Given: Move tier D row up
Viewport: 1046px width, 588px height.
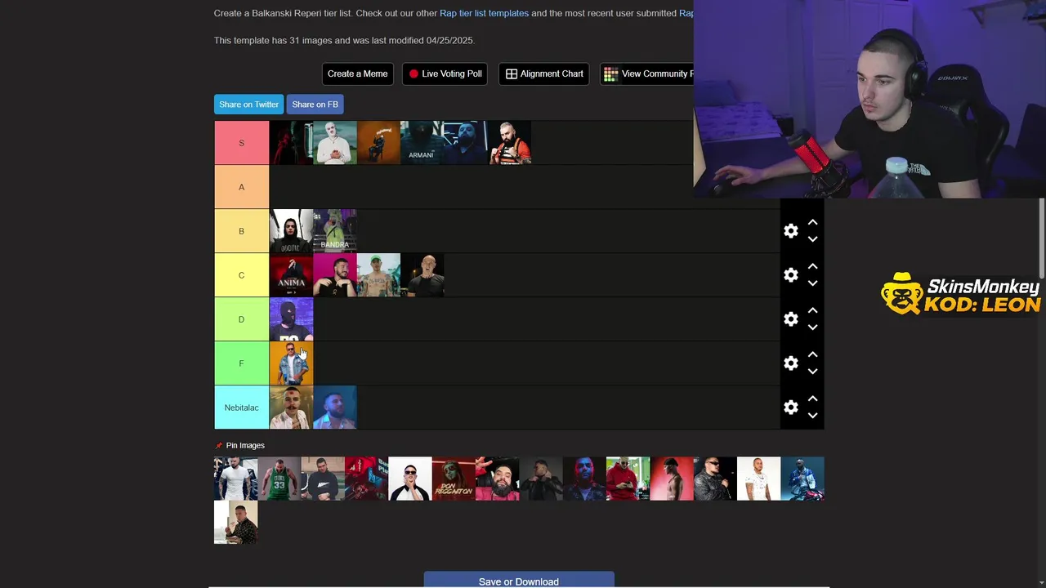Looking at the screenshot, I should (812, 310).
